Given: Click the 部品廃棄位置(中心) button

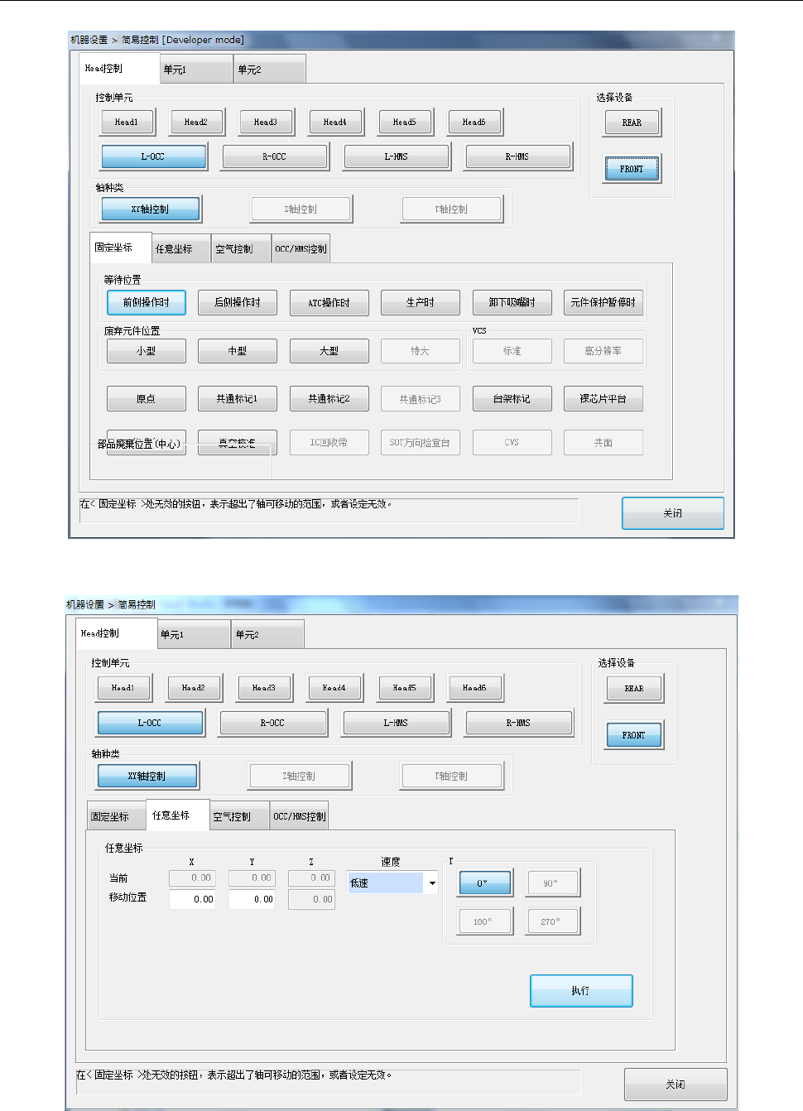Looking at the screenshot, I should pos(147,443).
